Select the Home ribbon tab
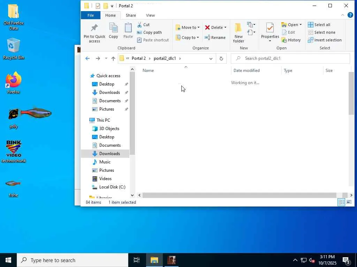357x267 pixels. click(111, 15)
